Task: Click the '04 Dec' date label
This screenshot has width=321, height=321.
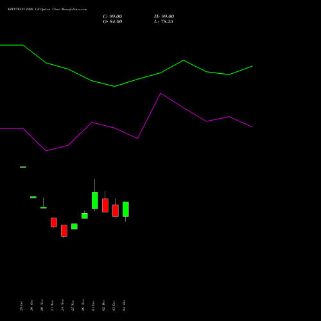Action: 124,306
